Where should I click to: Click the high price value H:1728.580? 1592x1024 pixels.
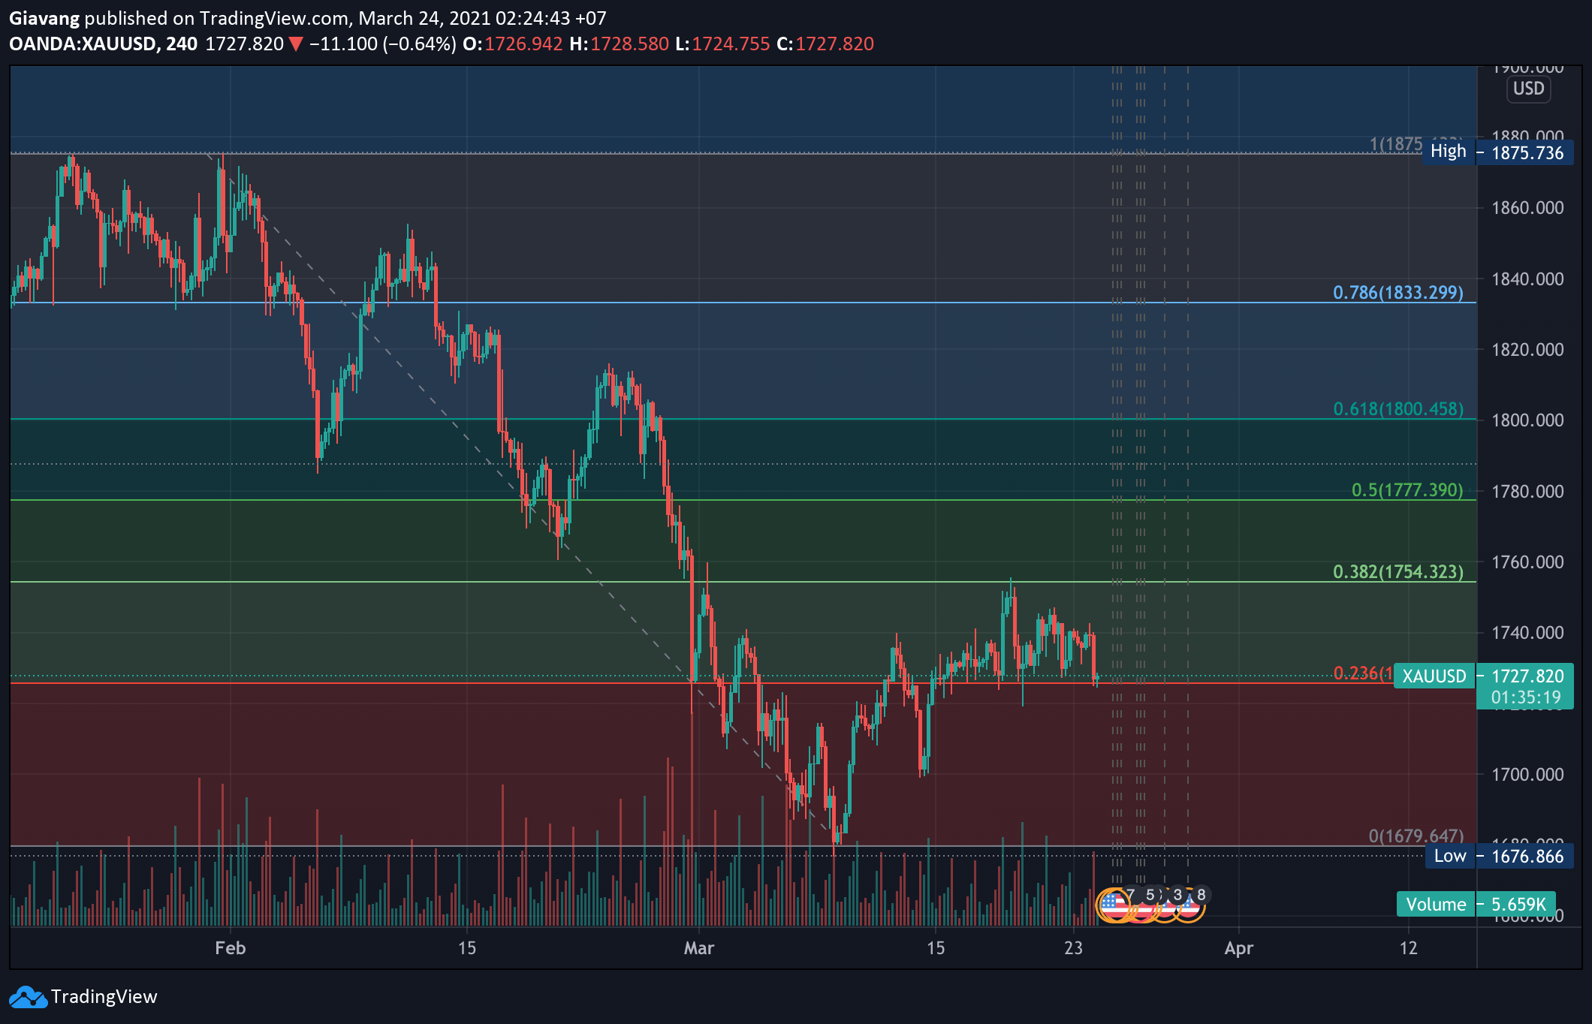click(620, 44)
